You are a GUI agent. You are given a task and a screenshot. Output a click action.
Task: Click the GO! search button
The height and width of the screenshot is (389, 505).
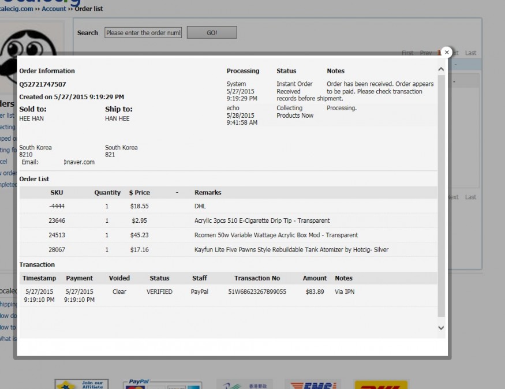[x=212, y=32]
